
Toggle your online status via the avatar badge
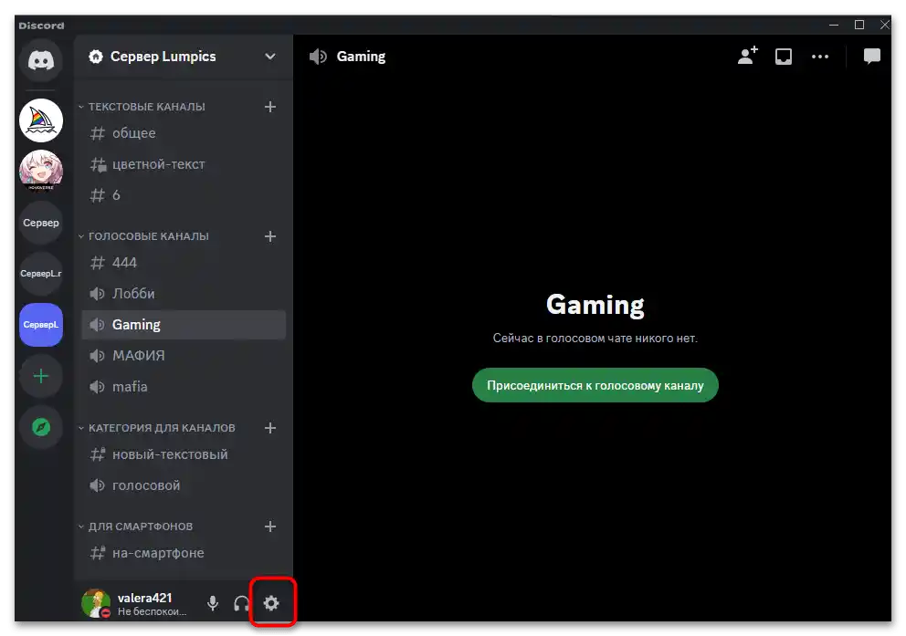pyautogui.click(x=106, y=611)
